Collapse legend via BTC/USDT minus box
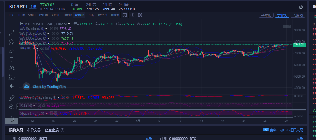This screenshot has width=316, height=140. (x=22, y=24)
